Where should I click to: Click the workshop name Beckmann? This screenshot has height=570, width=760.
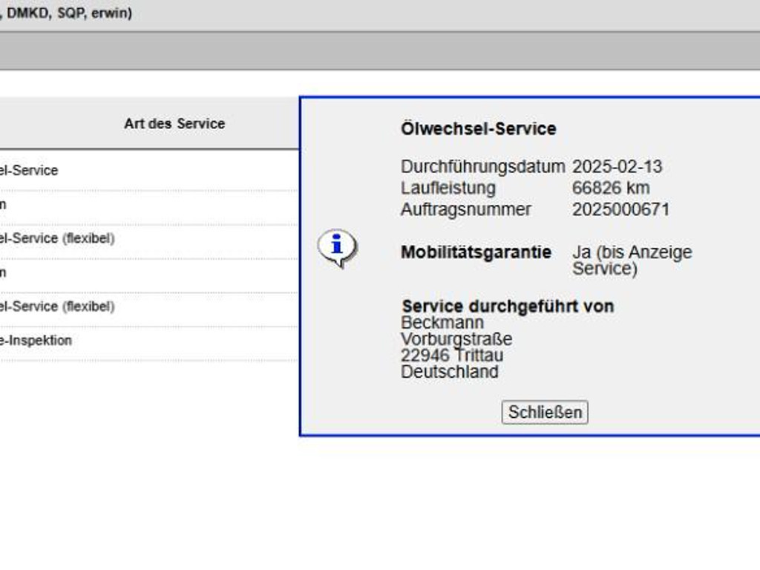[x=442, y=323]
